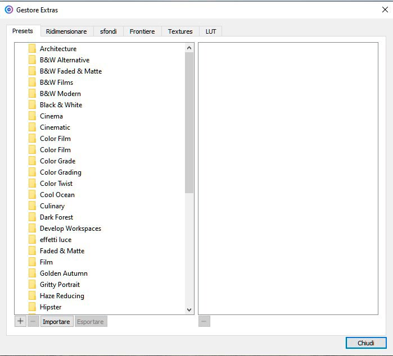Close the Gestore Extras window
The width and height of the screenshot is (393, 356).
[x=385, y=10]
